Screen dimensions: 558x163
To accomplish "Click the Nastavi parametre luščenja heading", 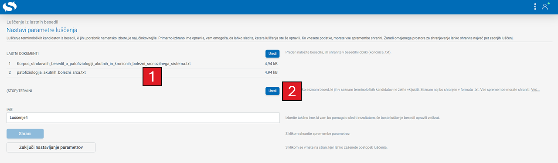I will tap(42, 30).
